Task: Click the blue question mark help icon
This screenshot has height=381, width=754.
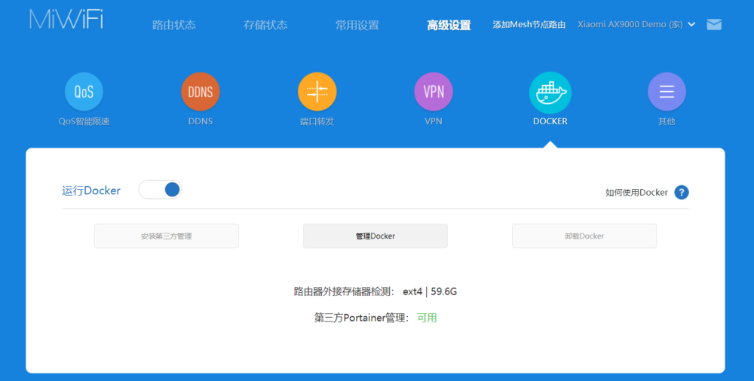Action: [682, 192]
